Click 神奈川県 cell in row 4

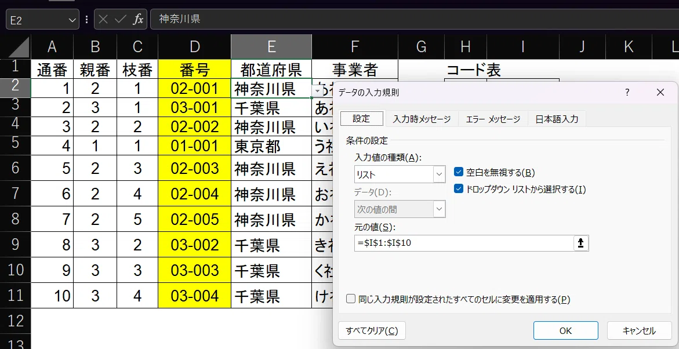271,126
